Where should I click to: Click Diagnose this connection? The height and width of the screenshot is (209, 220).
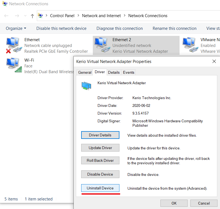point(119,28)
